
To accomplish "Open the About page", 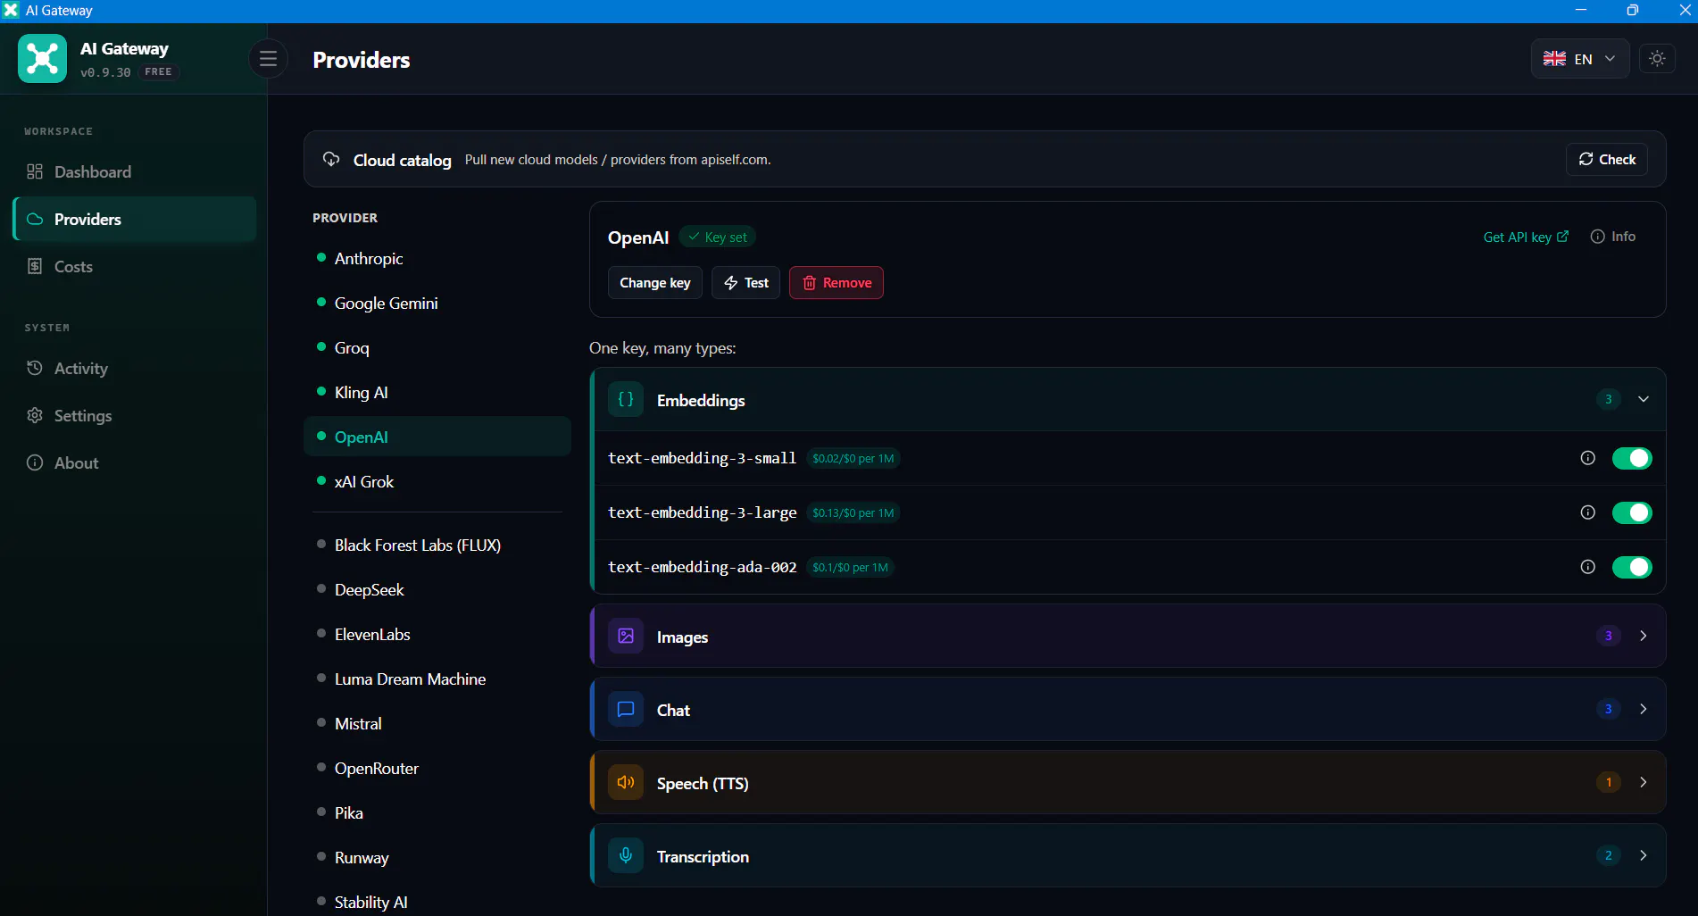I will pyautogui.click(x=134, y=462).
